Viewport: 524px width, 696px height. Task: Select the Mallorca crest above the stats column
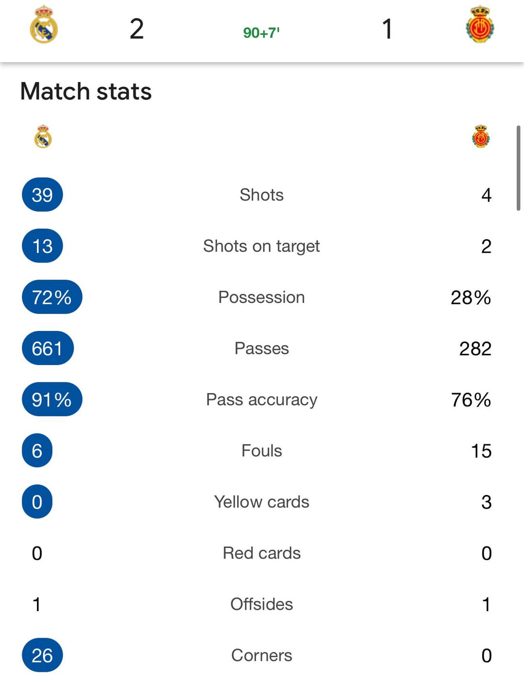tap(481, 137)
